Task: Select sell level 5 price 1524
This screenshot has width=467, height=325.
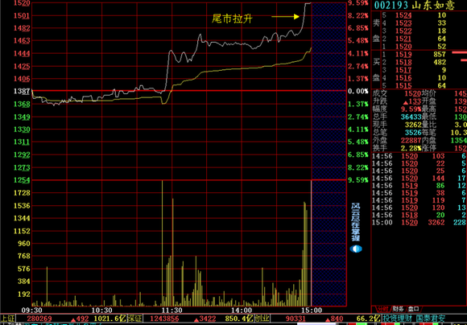Action: (x=403, y=15)
